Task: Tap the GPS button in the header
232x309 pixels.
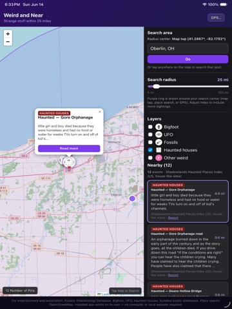Action: coord(216,17)
